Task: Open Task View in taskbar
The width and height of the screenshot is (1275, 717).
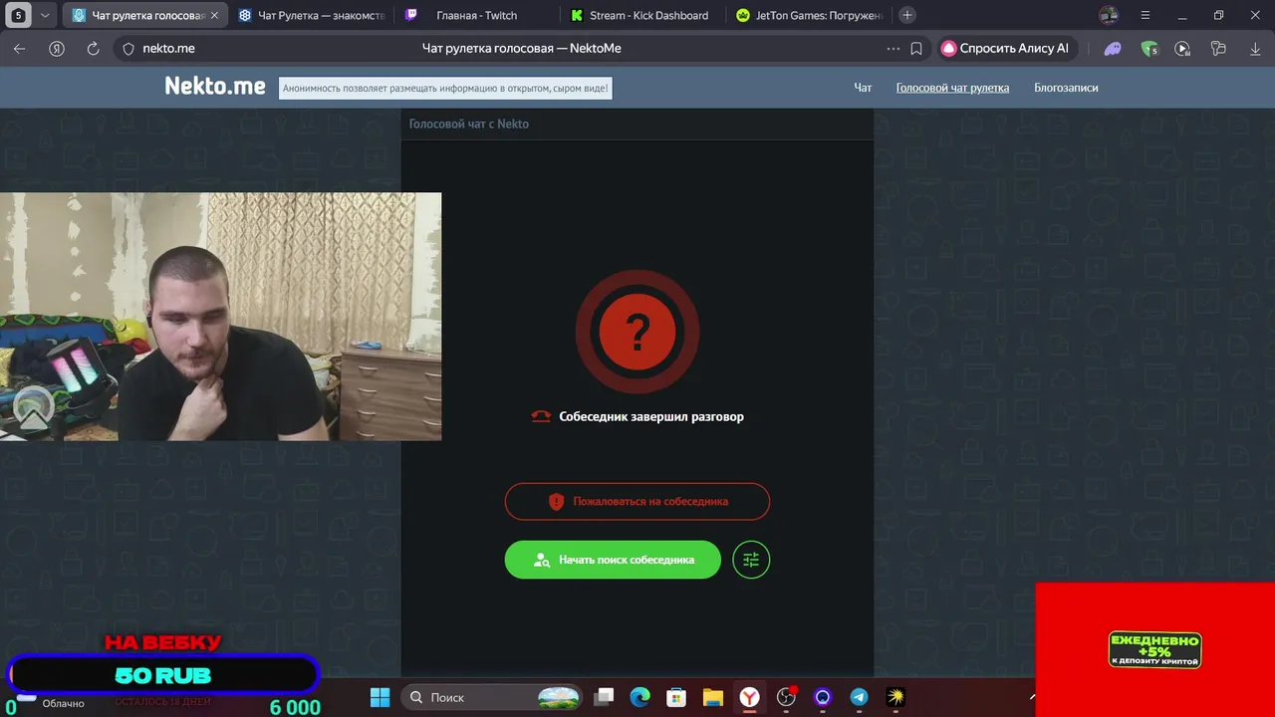Action: click(x=605, y=697)
